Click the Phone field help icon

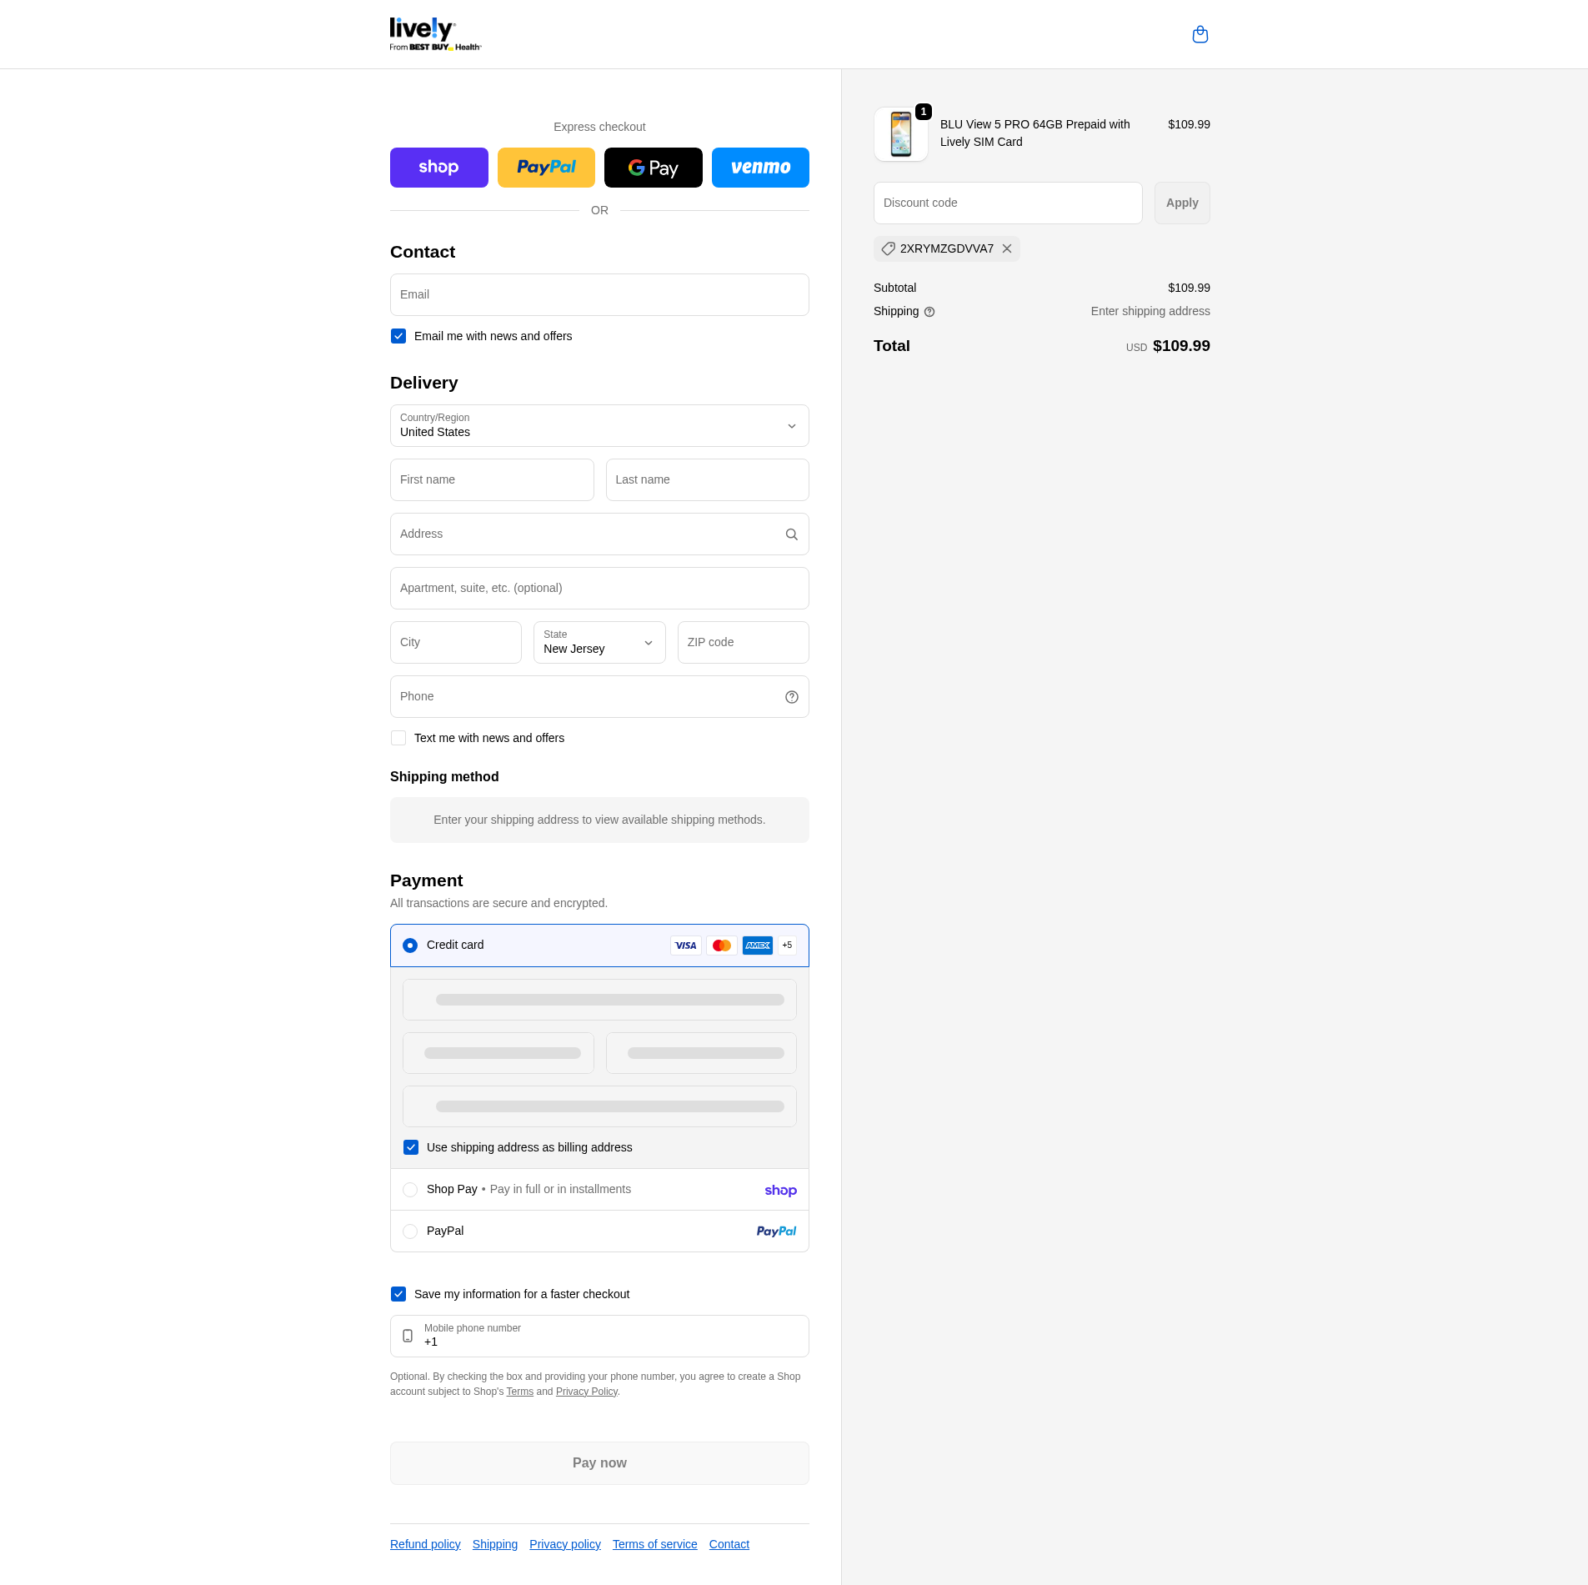(x=791, y=697)
